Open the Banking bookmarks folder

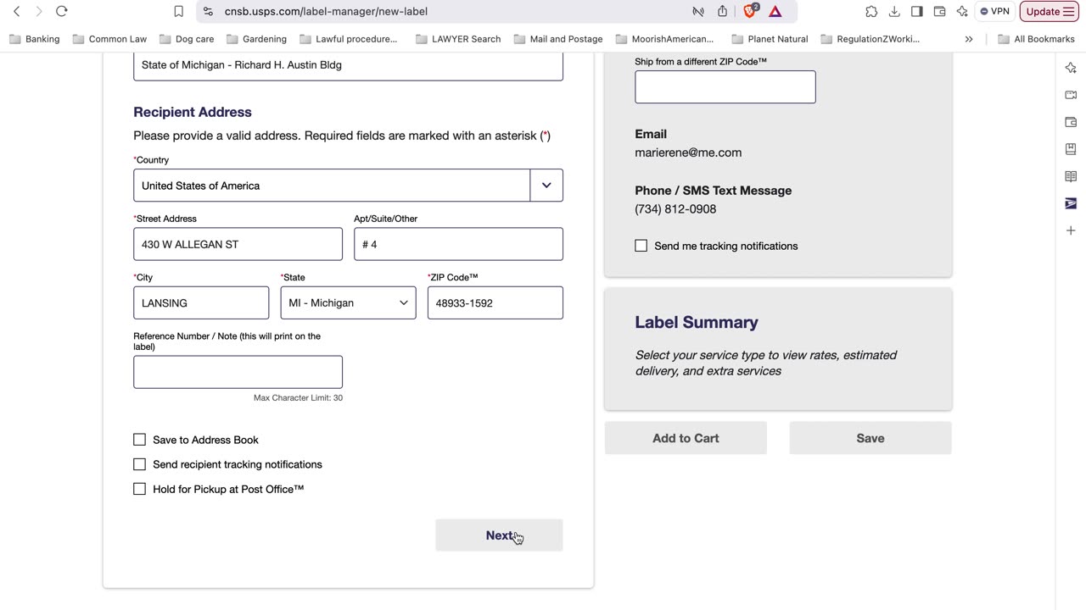point(35,39)
